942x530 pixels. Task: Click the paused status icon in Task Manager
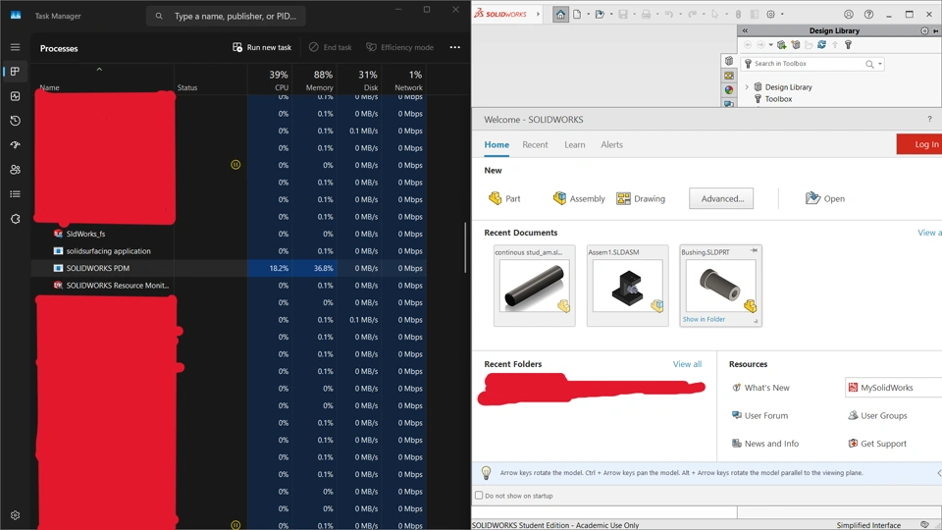pos(235,165)
